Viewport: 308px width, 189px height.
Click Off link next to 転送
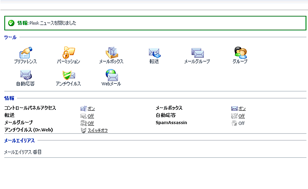pos(91,116)
